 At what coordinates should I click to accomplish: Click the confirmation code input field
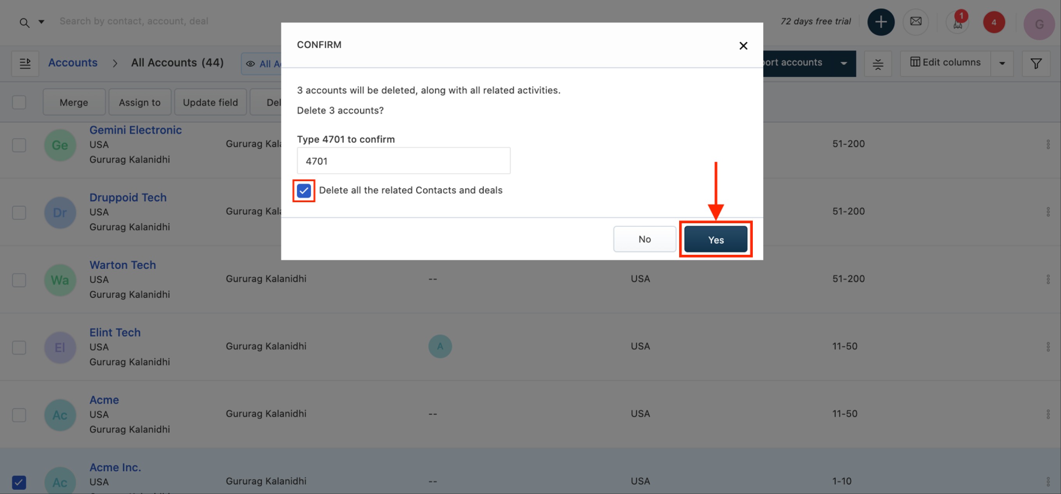pos(403,161)
